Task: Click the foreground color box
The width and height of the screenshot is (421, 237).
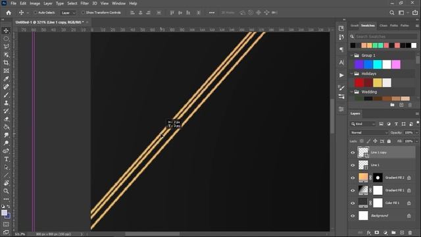Action: point(4,213)
